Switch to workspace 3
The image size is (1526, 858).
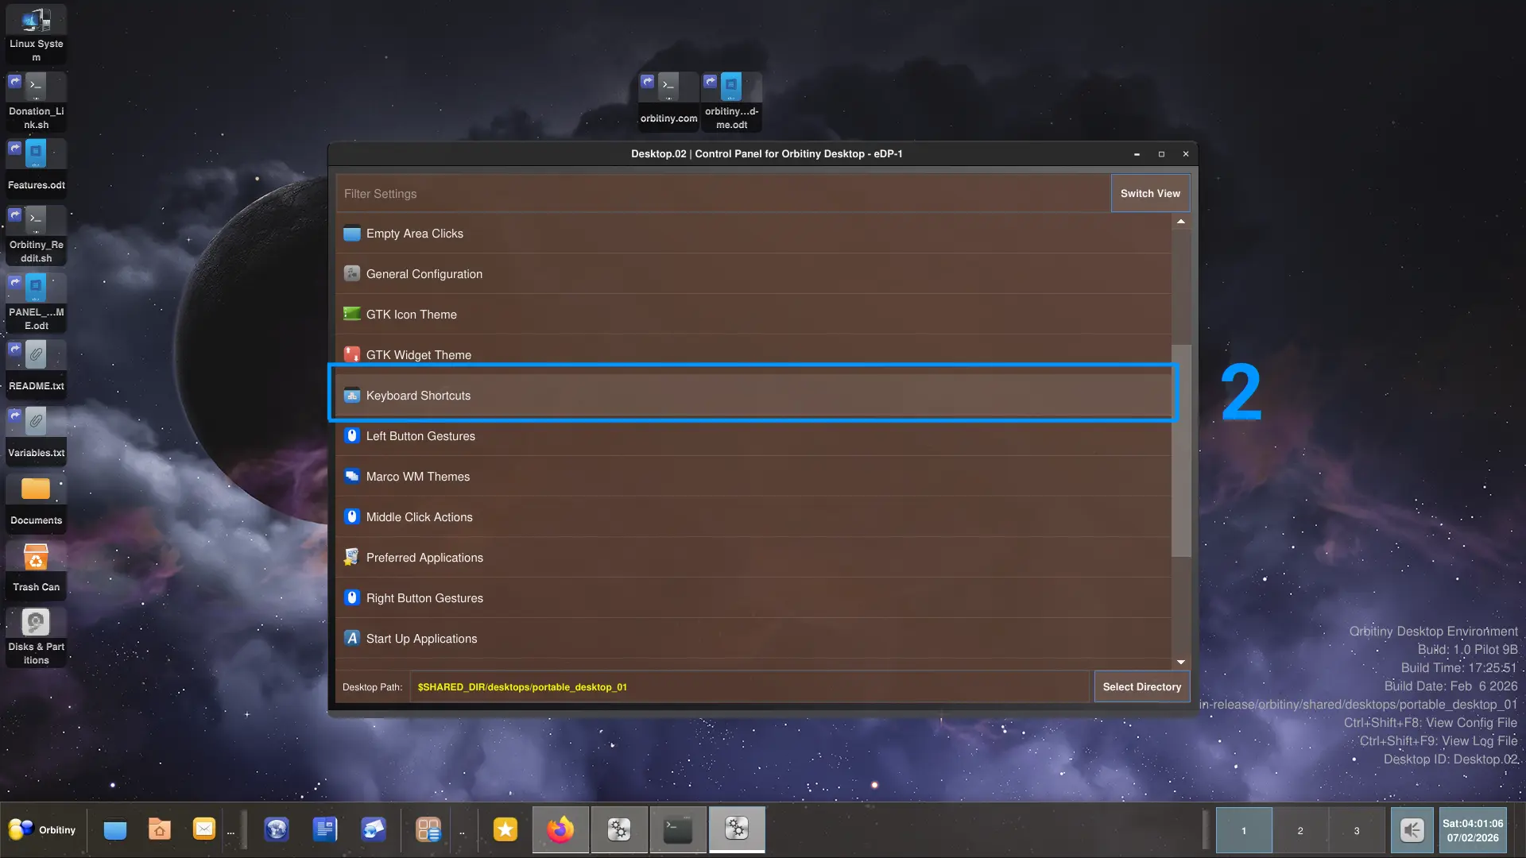(x=1357, y=830)
